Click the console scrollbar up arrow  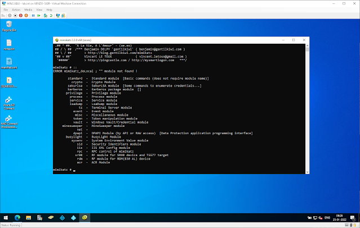307,45
